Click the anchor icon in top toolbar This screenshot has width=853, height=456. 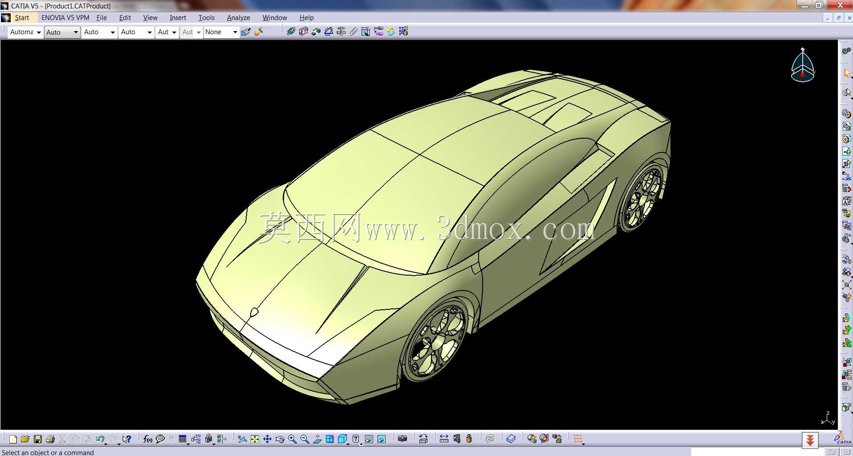point(341,32)
